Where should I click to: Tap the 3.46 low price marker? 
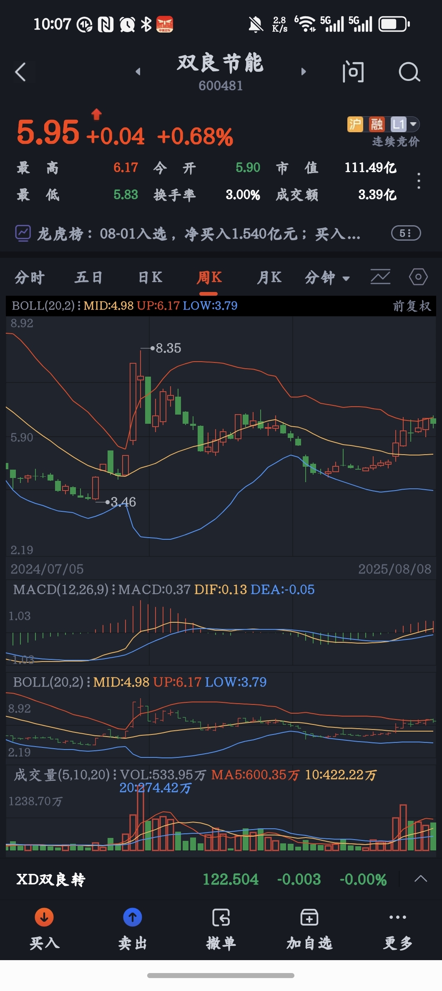(123, 502)
